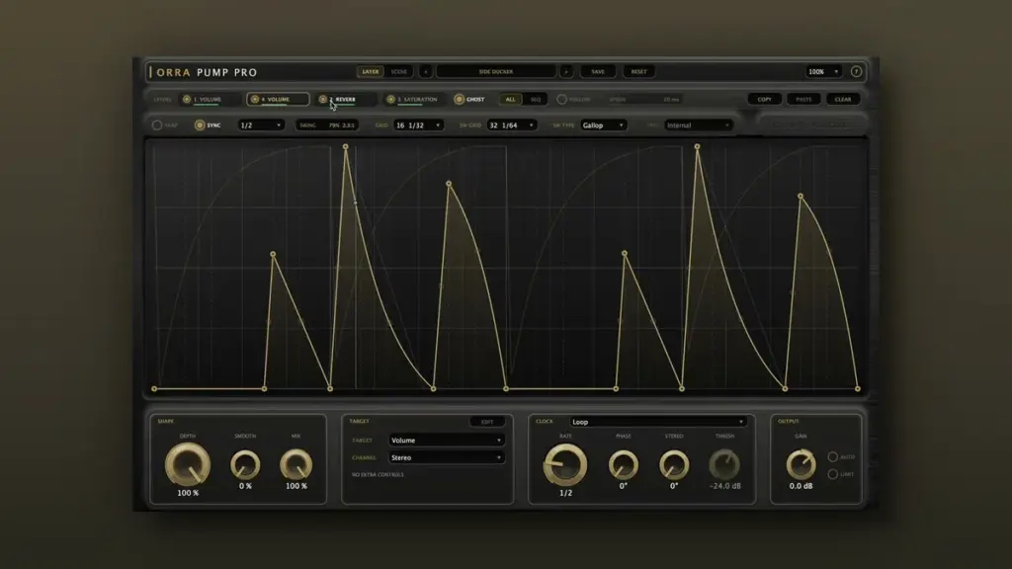
Task: Open the SW Grid 32 1/64 dropdown
Action: 512,125
